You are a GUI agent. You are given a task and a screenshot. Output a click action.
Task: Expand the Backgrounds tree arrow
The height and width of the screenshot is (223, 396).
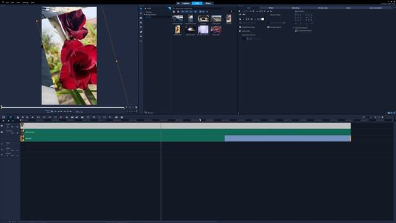tap(144, 15)
